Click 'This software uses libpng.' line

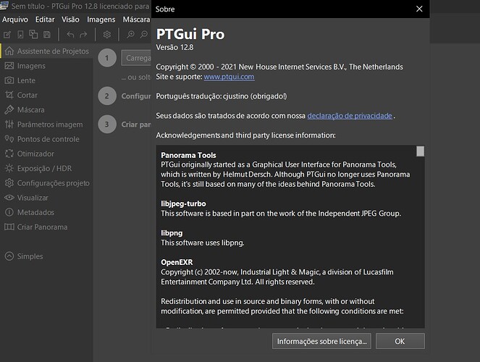(202, 243)
